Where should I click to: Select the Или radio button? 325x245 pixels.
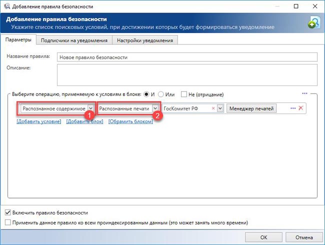(161, 94)
